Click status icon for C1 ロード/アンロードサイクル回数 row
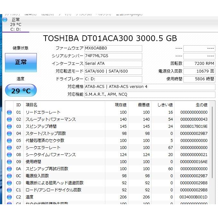Viewport: 218px width, 218px height. click(x=9, y=190)
